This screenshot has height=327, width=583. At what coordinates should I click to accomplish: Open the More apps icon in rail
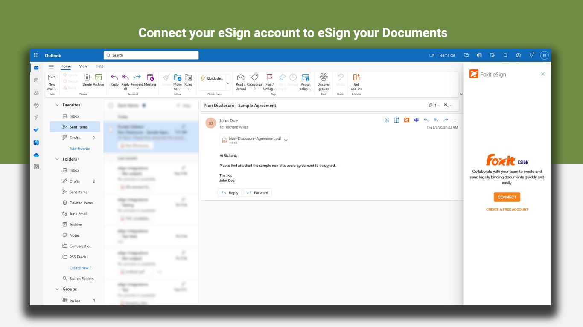pyautogui.click(x=36, y=167)
